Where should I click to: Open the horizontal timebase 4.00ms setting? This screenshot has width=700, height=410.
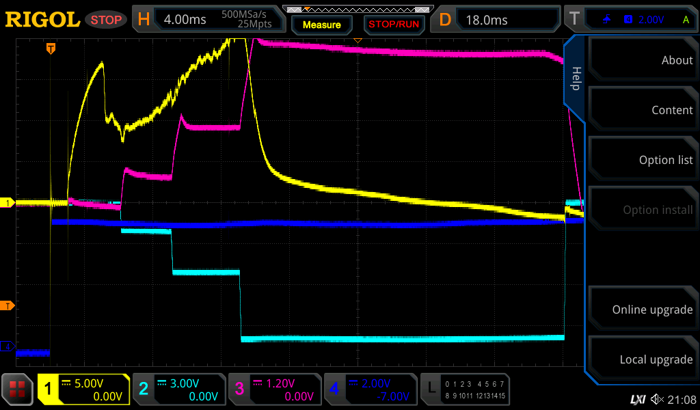208,20
